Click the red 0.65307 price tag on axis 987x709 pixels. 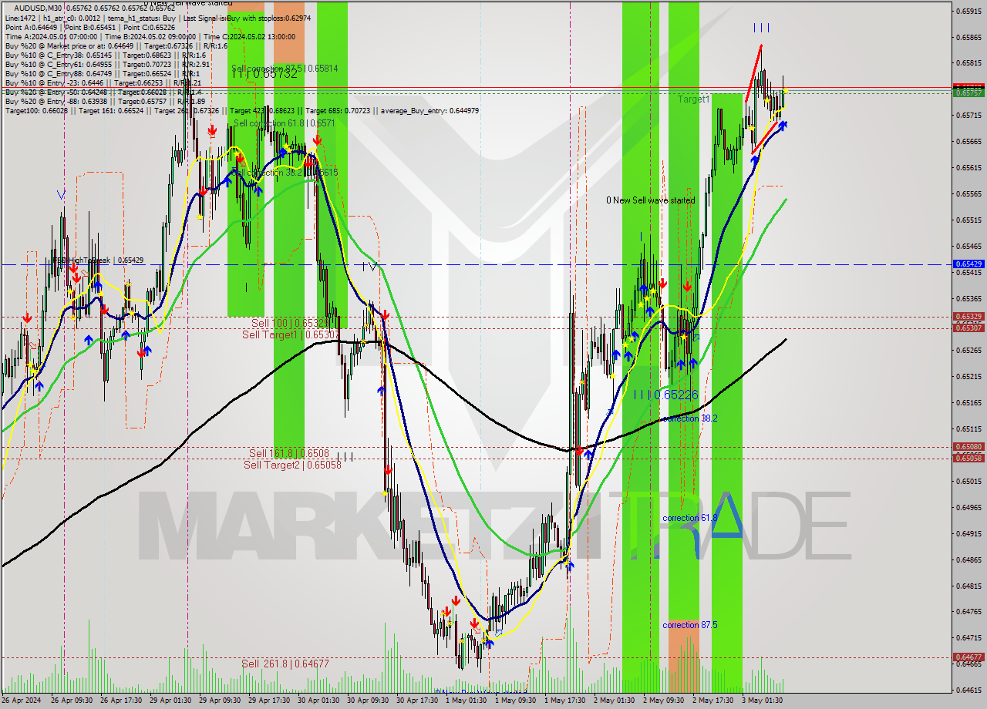[968, 328]
